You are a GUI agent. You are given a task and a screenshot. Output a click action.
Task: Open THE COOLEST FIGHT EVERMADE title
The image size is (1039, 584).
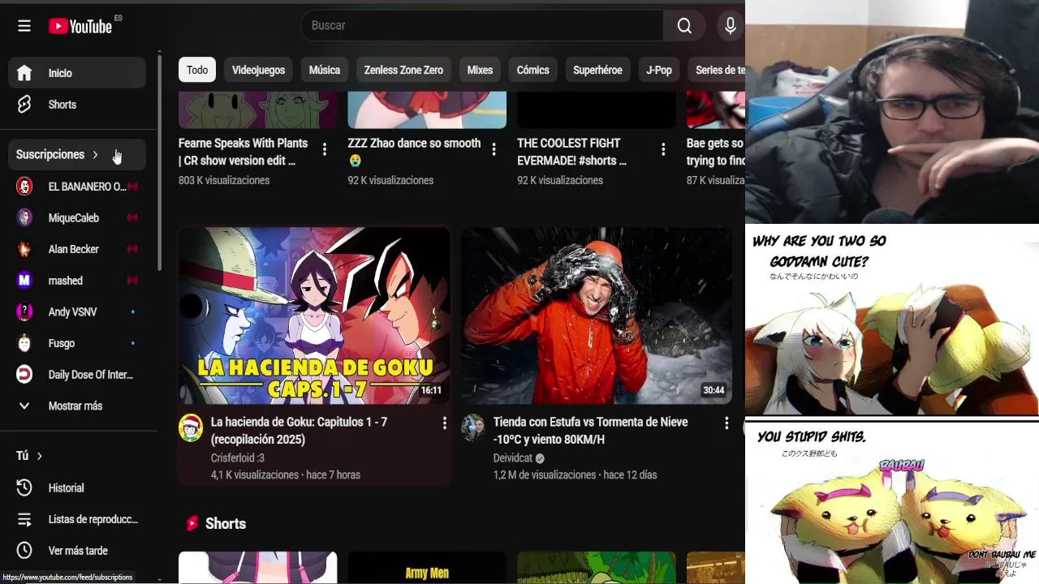pos(572,152)
